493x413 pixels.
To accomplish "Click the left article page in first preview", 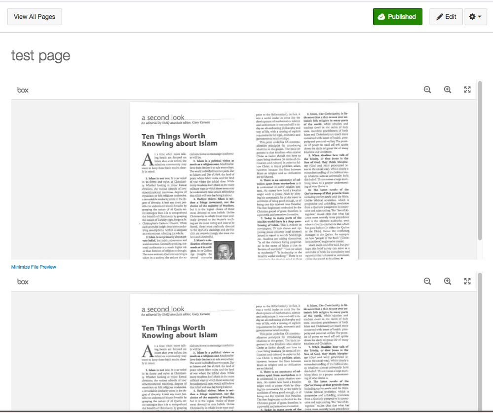I will [188, 188].
